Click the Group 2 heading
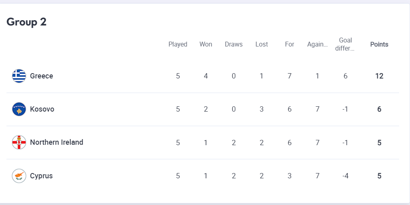 coord(26,22)
